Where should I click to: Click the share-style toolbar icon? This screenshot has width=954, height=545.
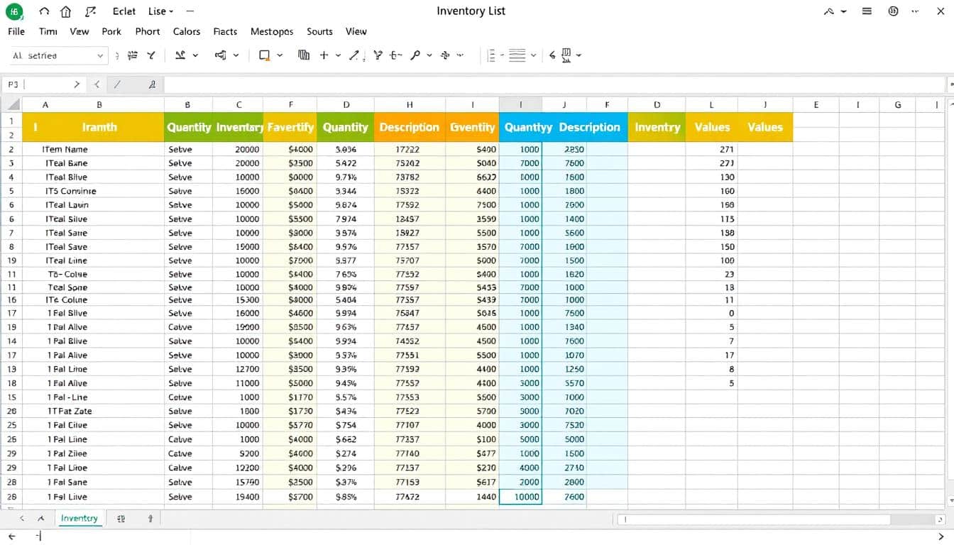click(x=220, y=55)
